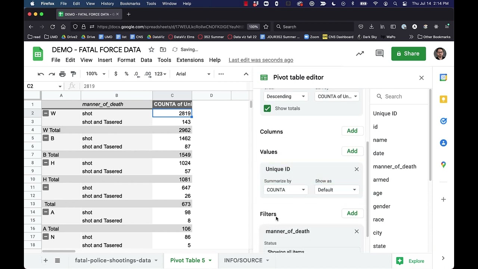Click the add sheet plus button
478x269 pixels.
click(x=46, y=260)
